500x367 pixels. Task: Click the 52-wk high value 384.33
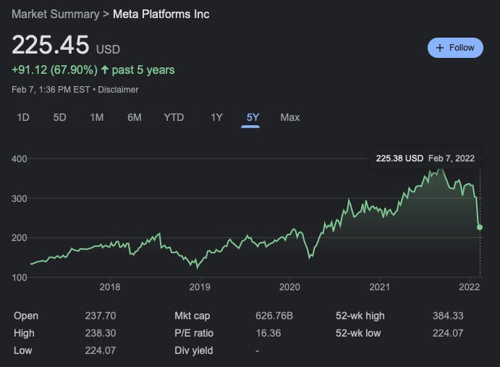pyautogui.click(x=448, y=316)
